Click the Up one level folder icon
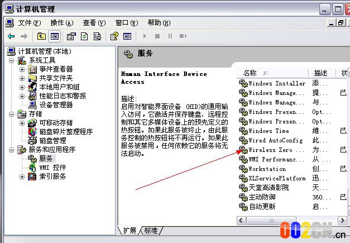This screenshot has width=350, height=243. 41,36
